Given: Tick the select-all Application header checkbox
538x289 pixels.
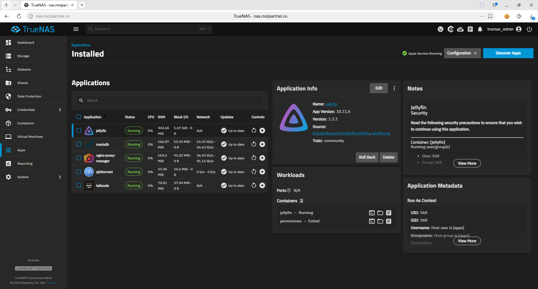Looking at the screenshot, I should (x=79, y=117).
